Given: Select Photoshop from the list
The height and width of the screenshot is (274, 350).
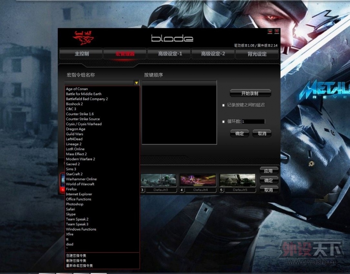Looking at the screenshot, I should pos(75,204).
